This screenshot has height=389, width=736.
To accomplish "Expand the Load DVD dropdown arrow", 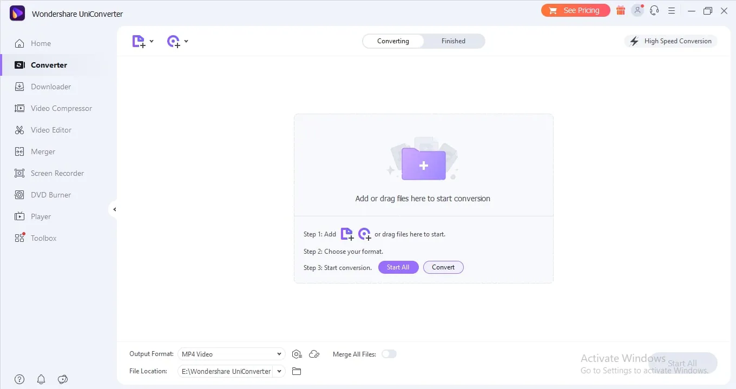I will (x=186, y=41).
